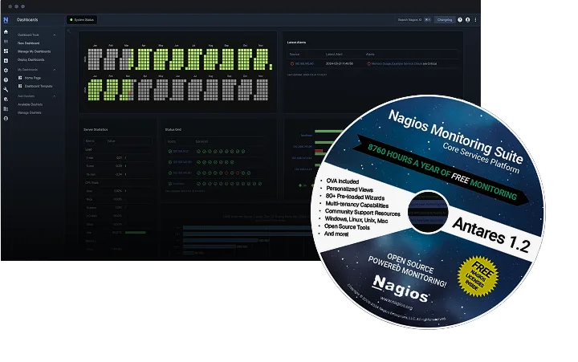This screenshot has width=578, height=362.
Task: Click the list view icon below Home
Action: pos(6,42)
